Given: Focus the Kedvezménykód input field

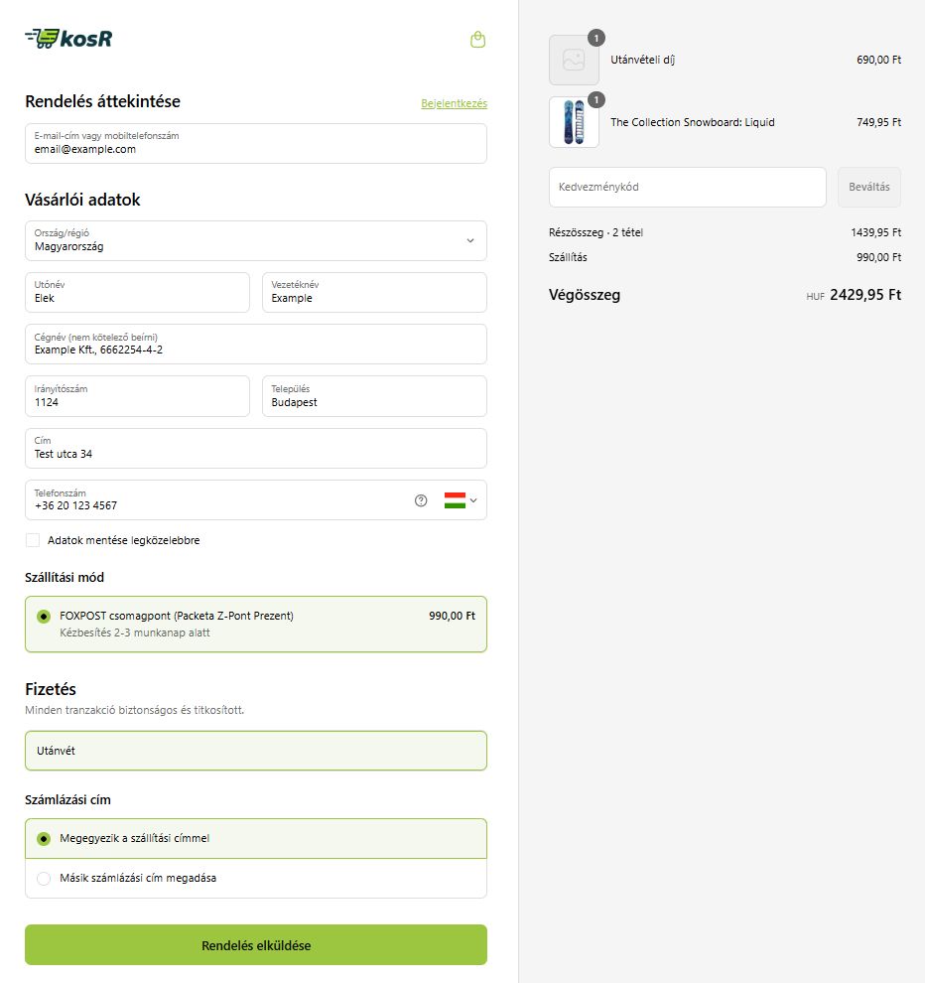Looking at the screenshot, I should (x=687, y=187).
